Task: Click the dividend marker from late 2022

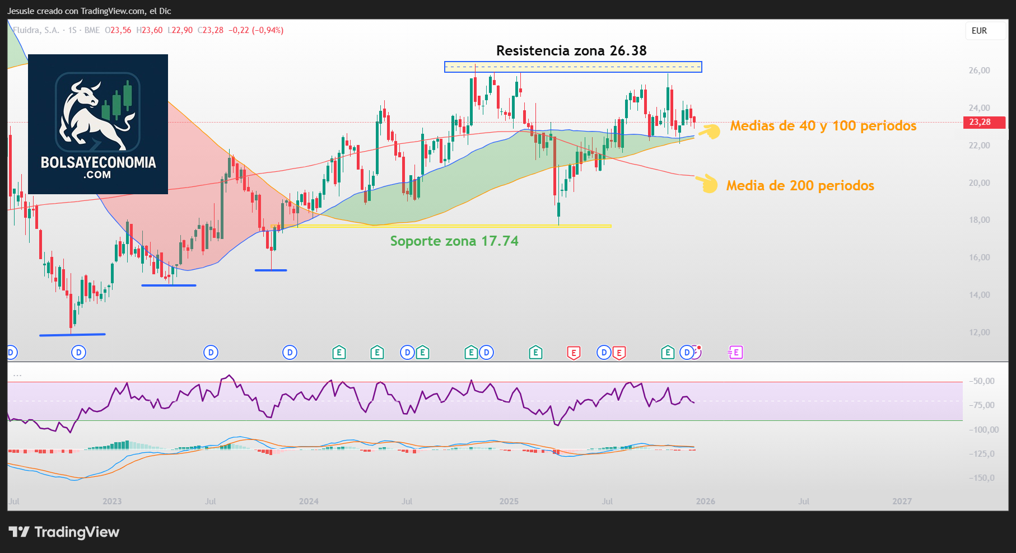Action: (x=79, y=353)
